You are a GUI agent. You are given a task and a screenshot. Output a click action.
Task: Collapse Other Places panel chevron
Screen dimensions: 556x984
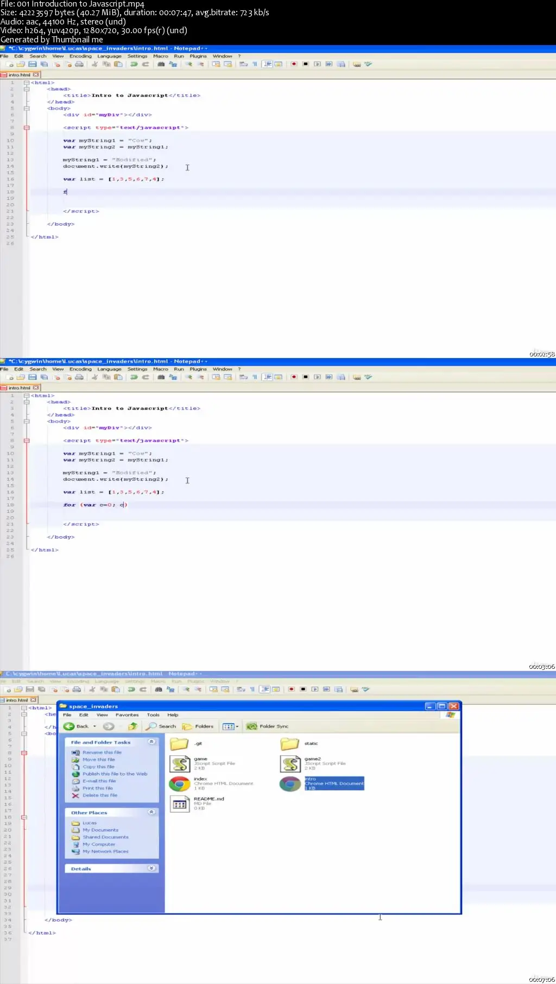click(151, 812)
